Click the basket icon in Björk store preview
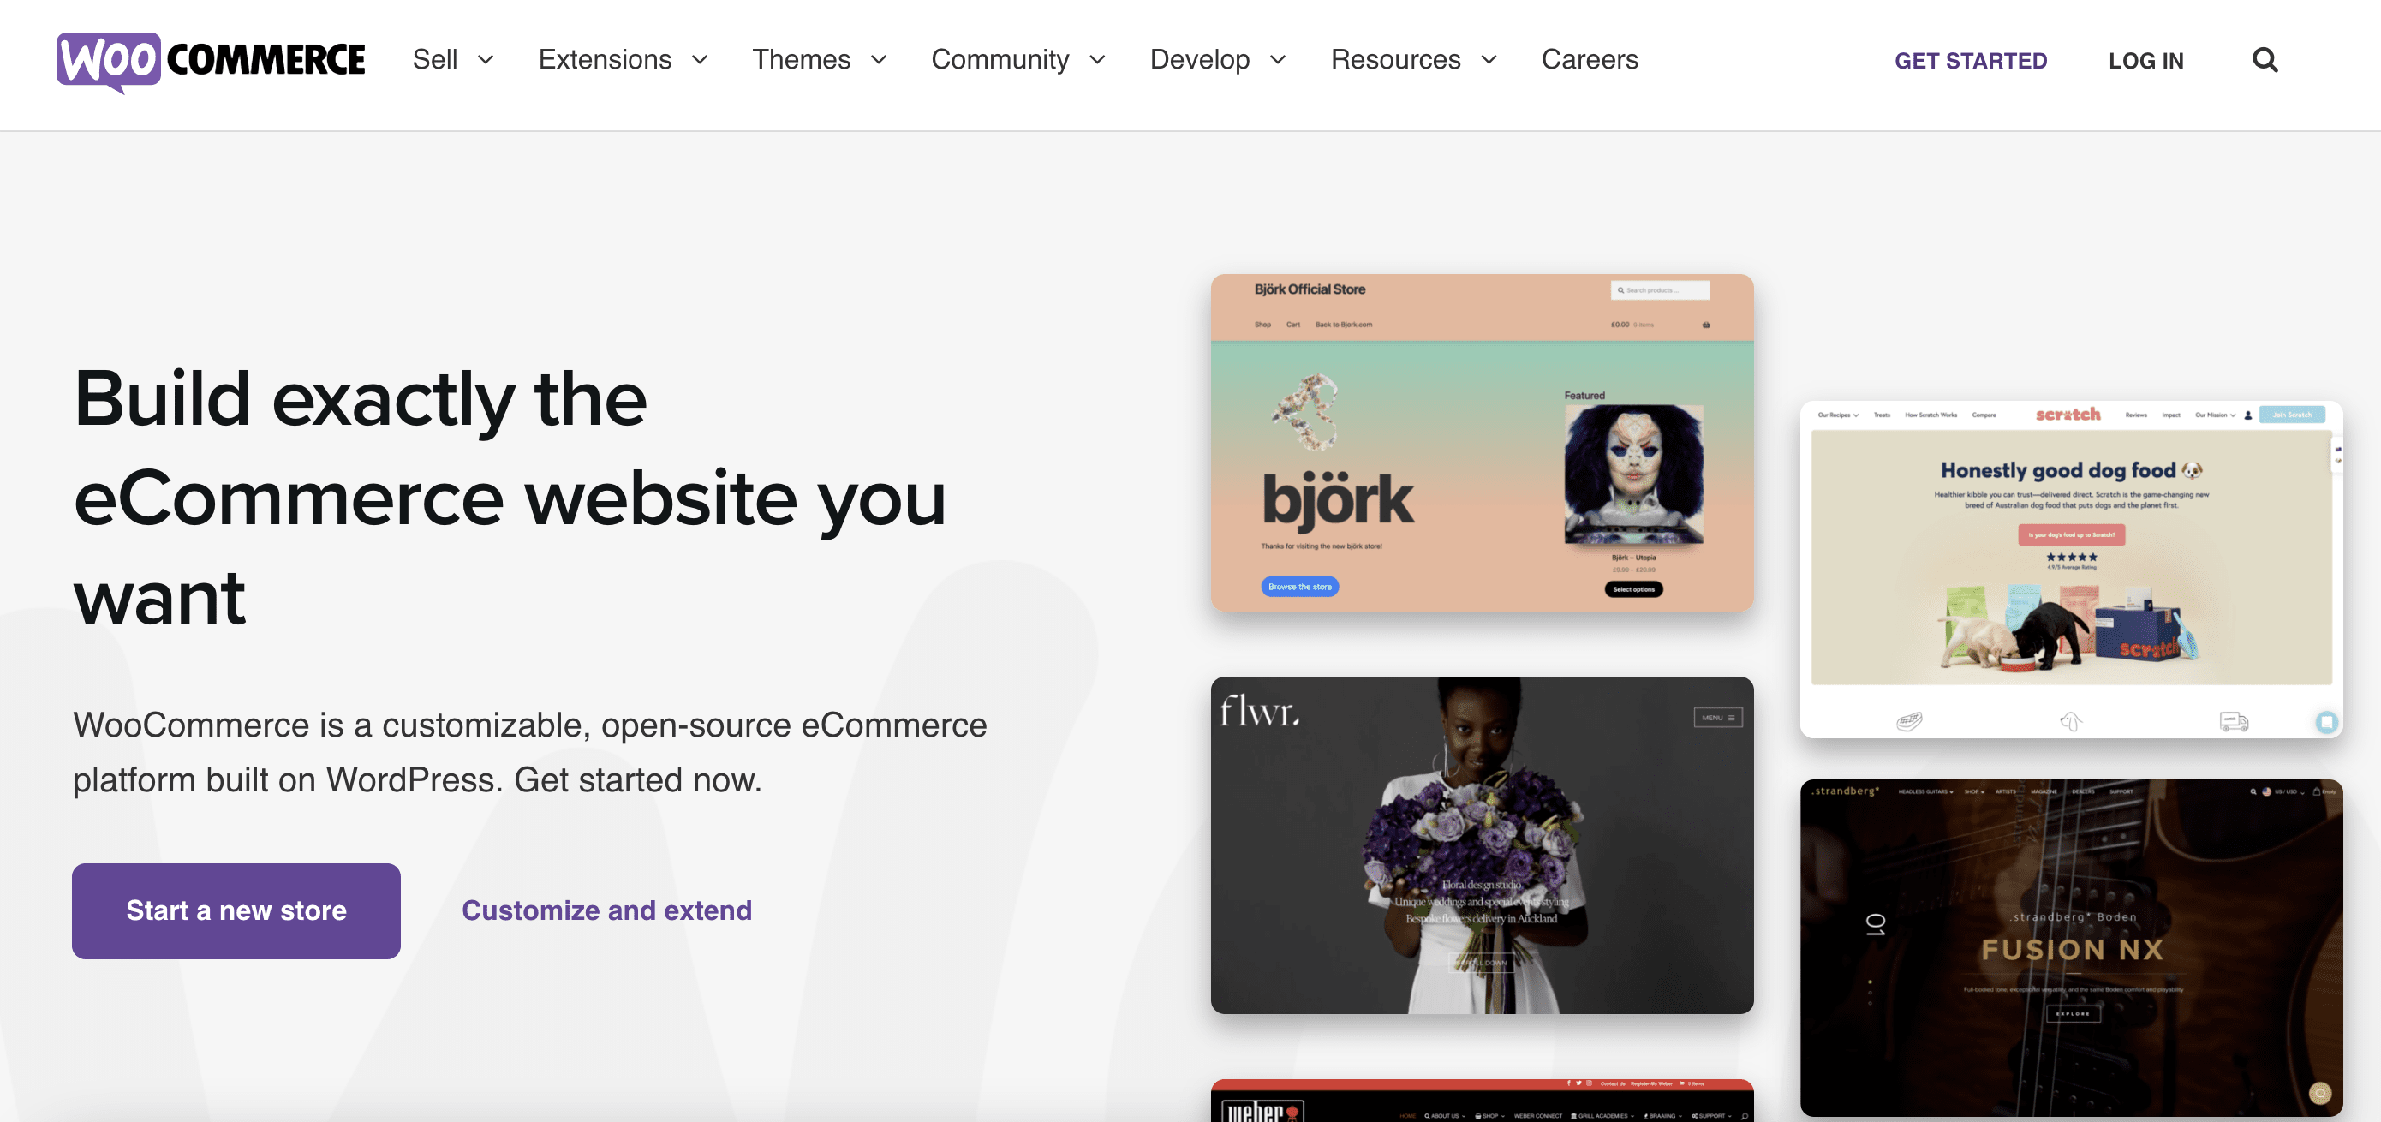This screenshot has width=2381, height=1122. 1705,325
